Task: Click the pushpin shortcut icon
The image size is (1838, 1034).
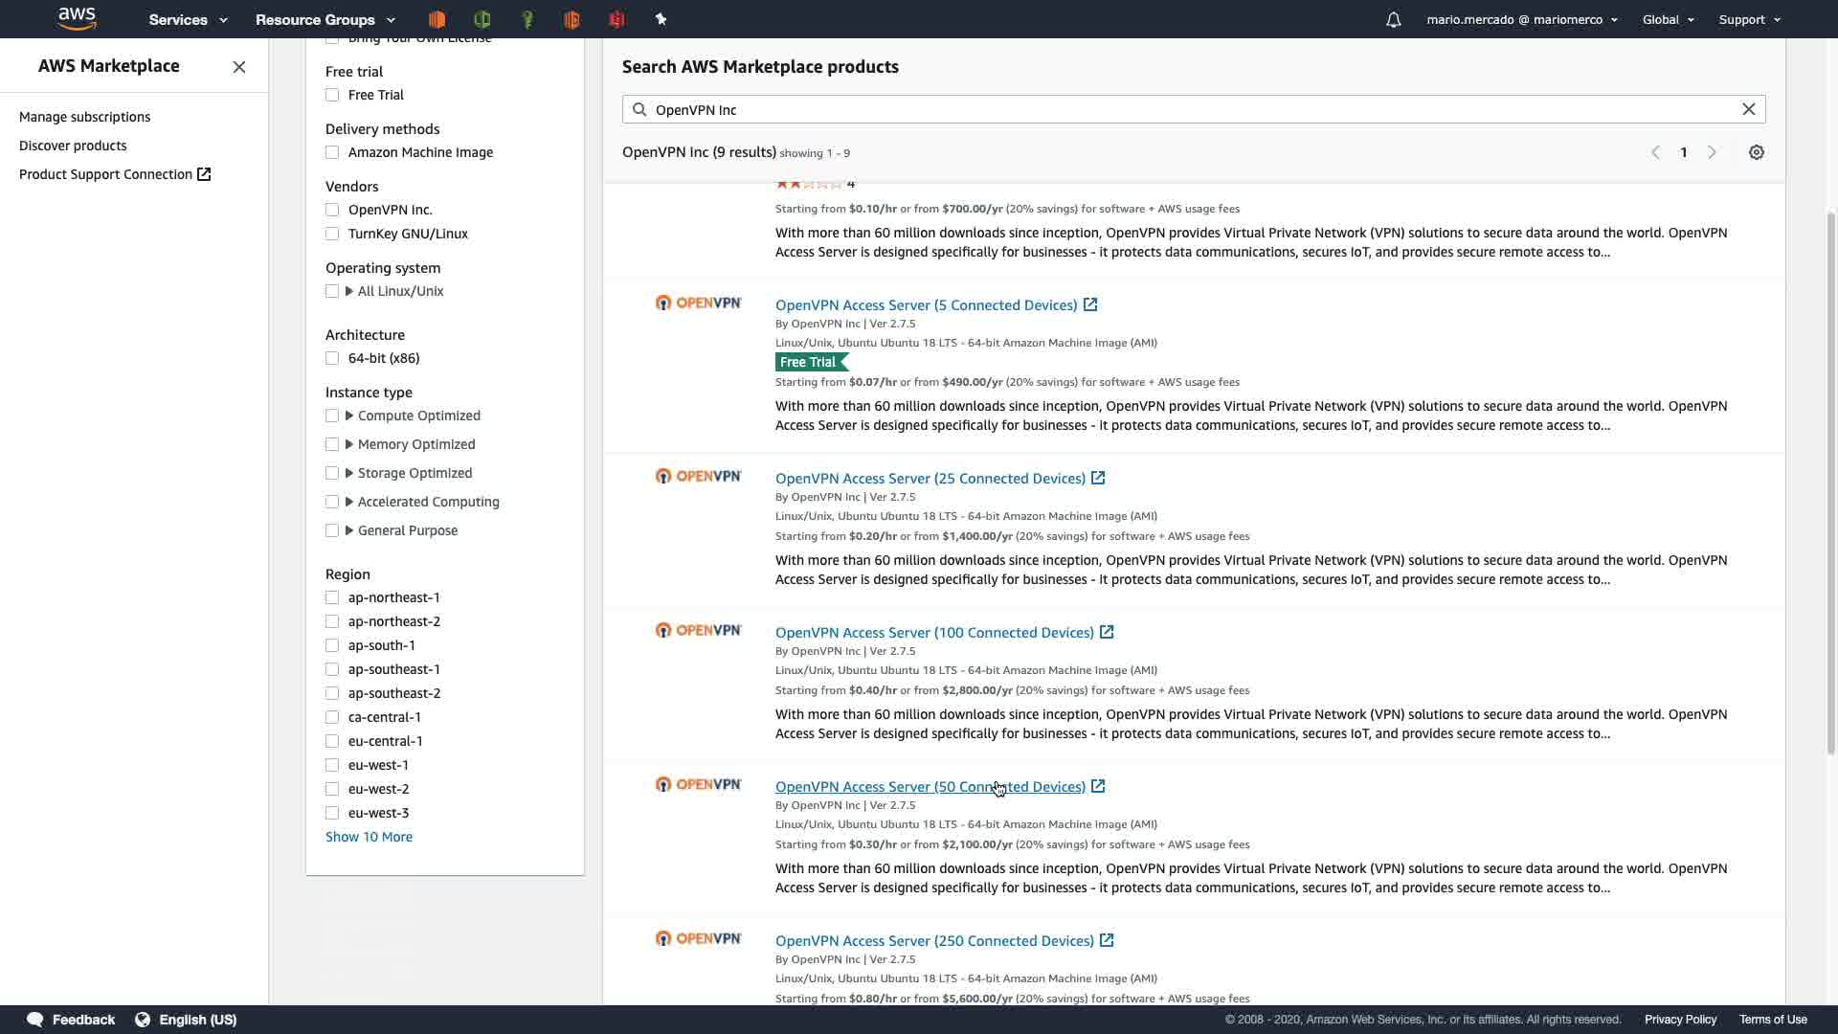Action: pos(661,19)
